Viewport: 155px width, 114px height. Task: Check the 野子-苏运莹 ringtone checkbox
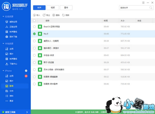34,62
